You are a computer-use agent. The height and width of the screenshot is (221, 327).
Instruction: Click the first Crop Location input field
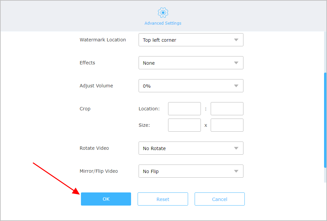(x=184, y=109)
